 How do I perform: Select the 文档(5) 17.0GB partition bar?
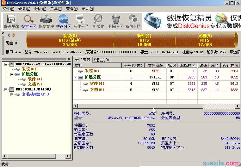pos(205,40)
